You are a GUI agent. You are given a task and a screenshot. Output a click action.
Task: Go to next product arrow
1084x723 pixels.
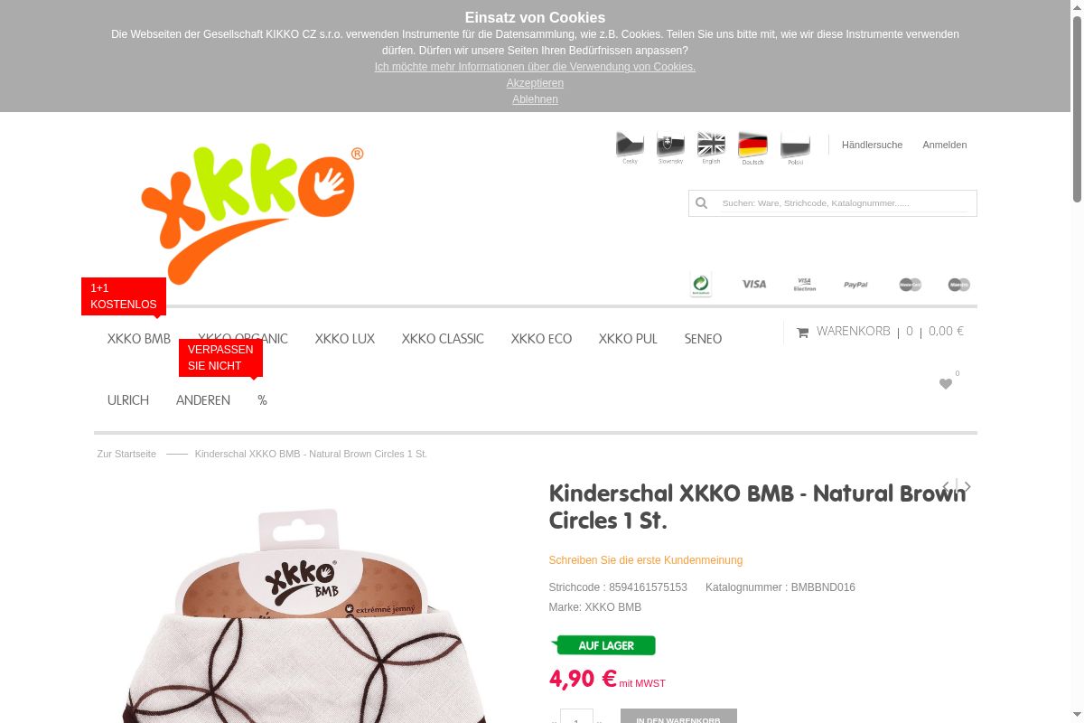[967, 487]
